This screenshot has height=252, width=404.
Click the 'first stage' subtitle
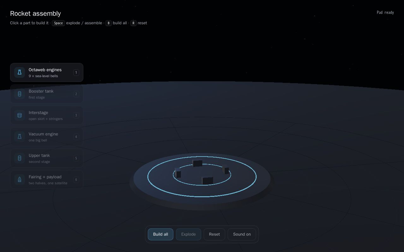(37, 98)
